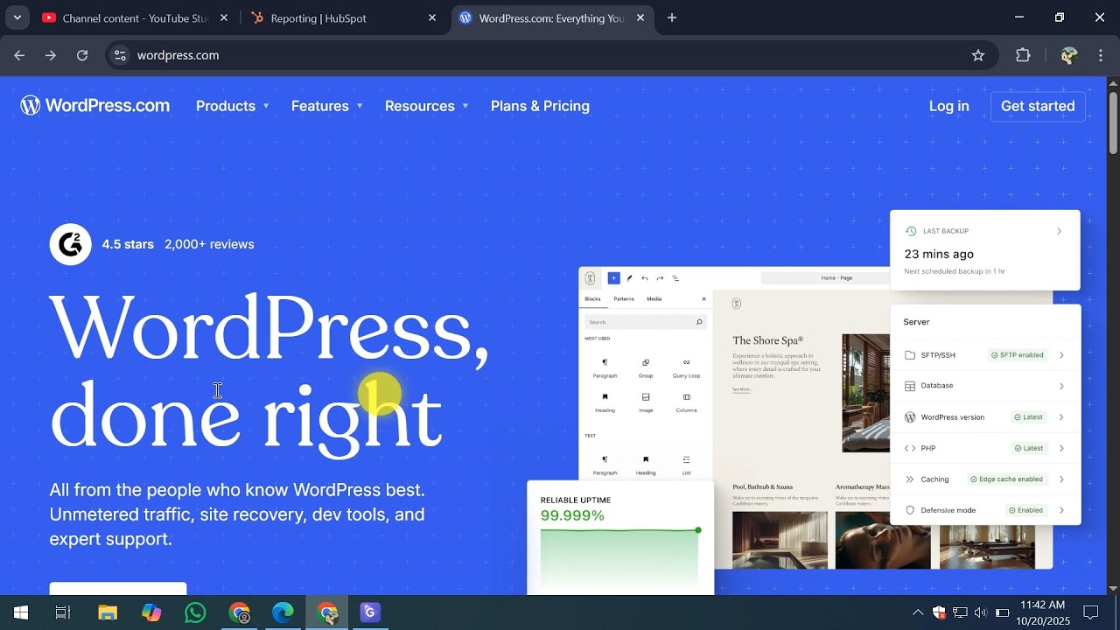Click the Search field in block inserter

[x=646, y=322]
